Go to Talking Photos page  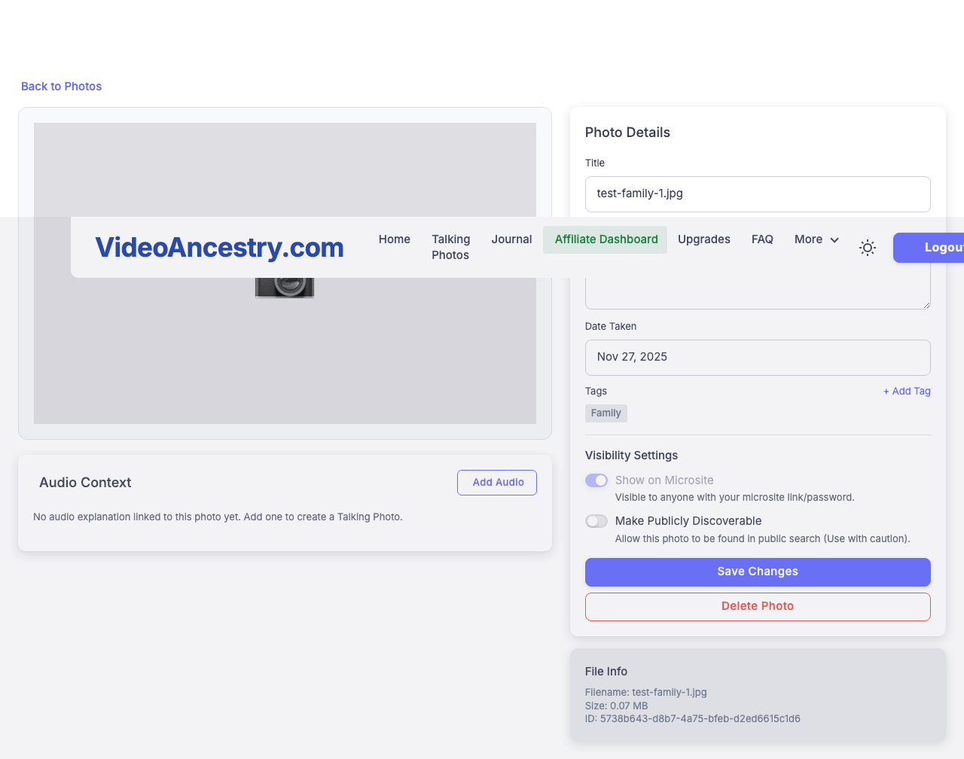[450, 247]
